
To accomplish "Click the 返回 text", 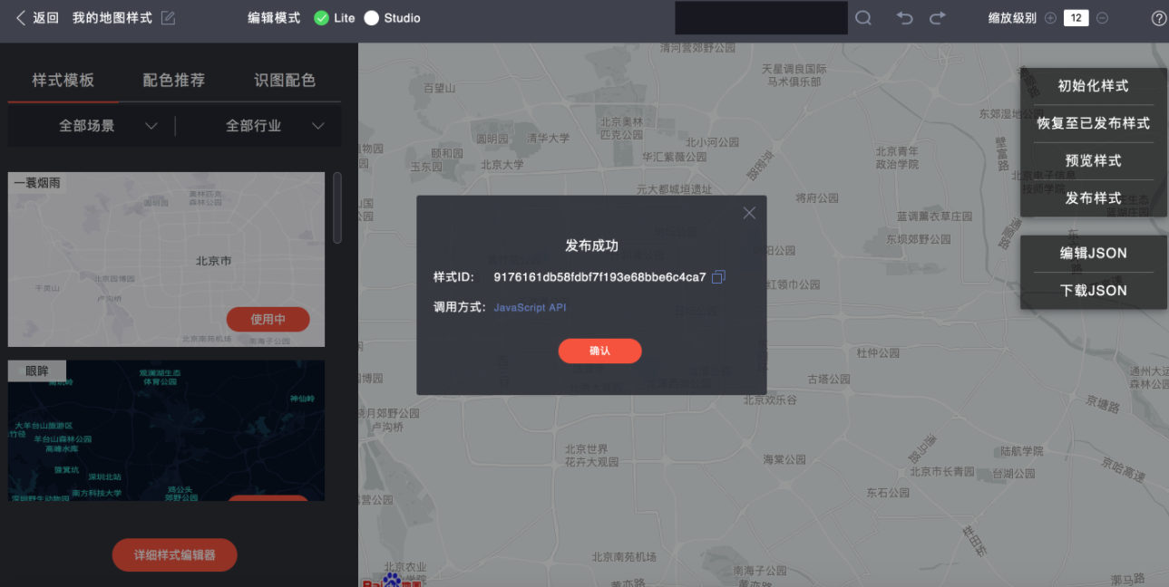I will (x=45, y=18).
